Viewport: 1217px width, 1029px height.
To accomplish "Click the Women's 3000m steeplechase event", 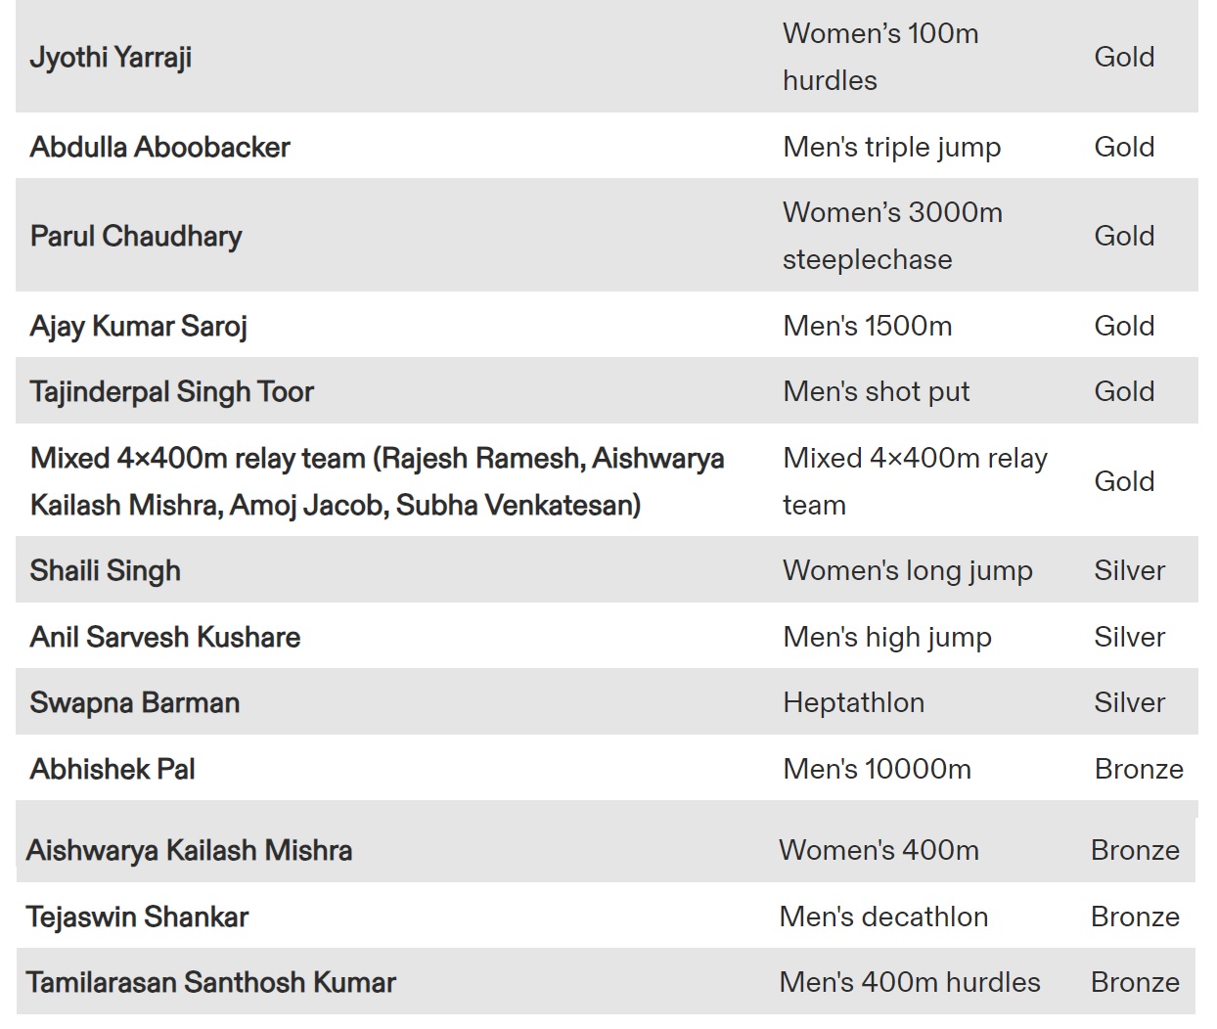I will (891, 236).
